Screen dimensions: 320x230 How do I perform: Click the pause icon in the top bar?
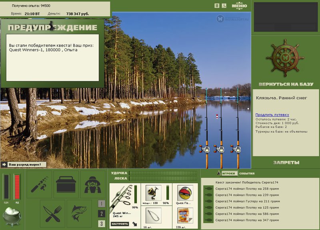217,6
